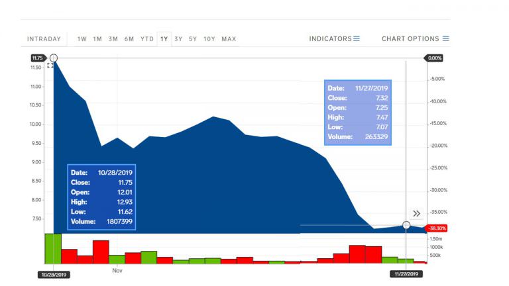Click the fullscreen expand icon on chart
The image size is (509, 286).
click(x=50, y=65)
